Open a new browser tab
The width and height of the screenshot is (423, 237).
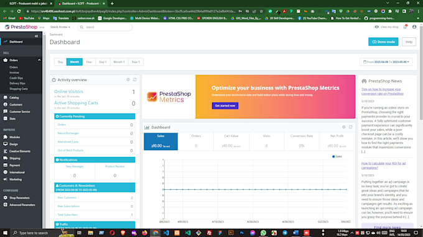tap(112, 4)
